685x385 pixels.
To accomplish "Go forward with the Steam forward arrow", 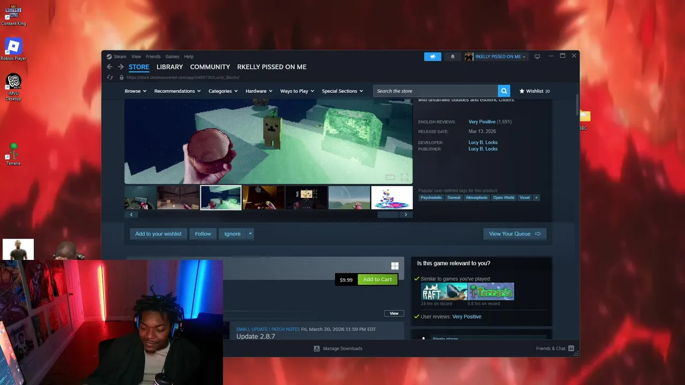I will (121, 67).
